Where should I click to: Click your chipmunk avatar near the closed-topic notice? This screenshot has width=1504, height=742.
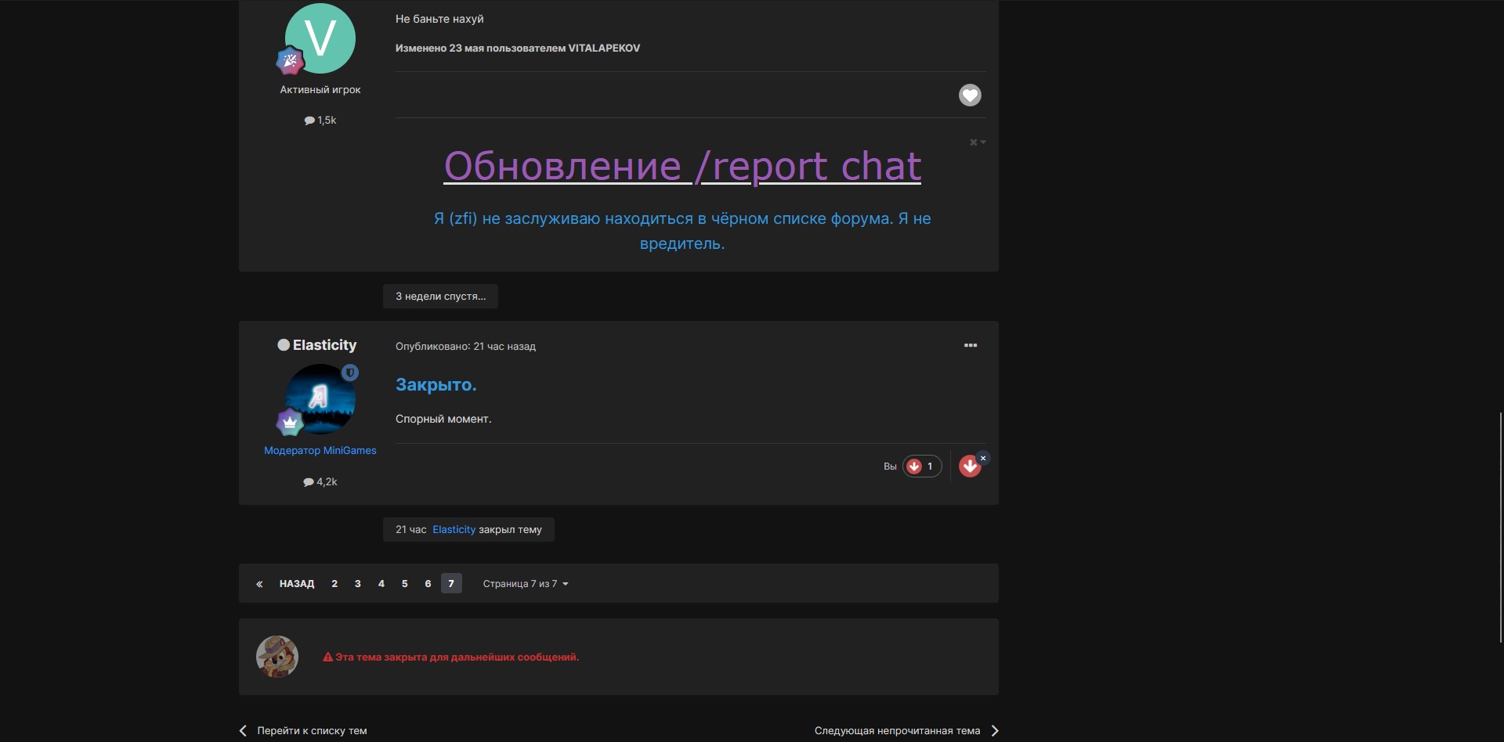[277, 657]
